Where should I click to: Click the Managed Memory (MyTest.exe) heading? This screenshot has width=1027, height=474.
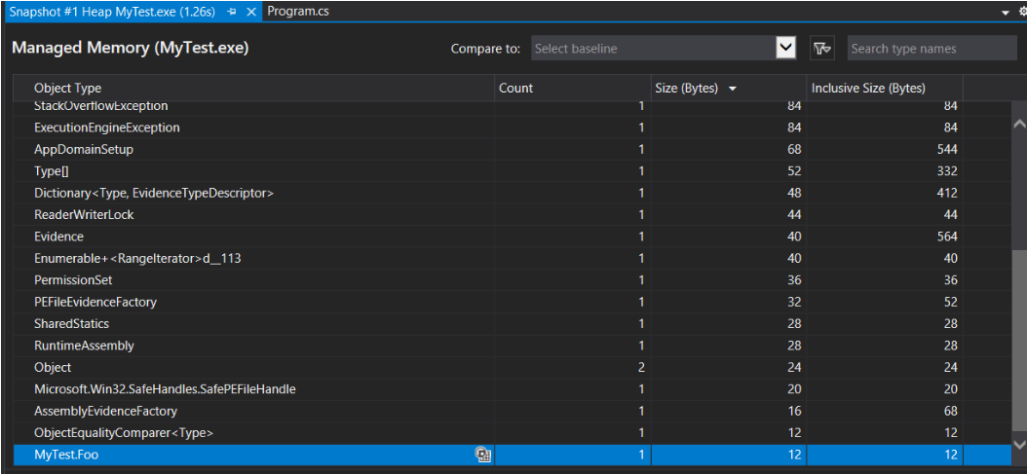click(131, 48)
